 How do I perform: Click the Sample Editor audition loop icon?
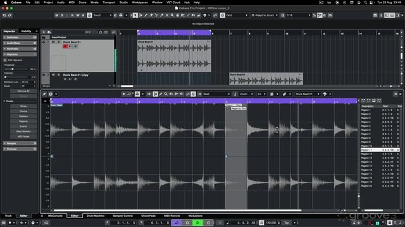pos(129,94)
